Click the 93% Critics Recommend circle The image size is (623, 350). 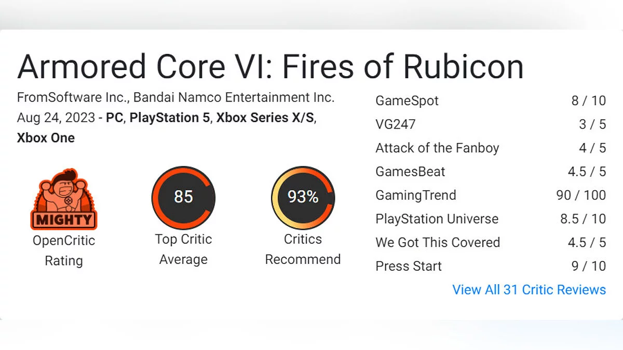point(303,198)
